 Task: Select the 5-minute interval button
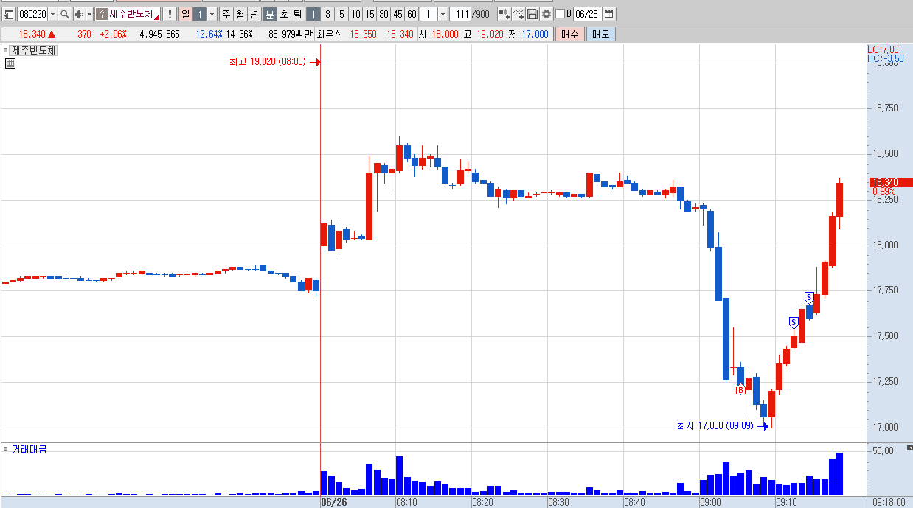coord(341,14)
